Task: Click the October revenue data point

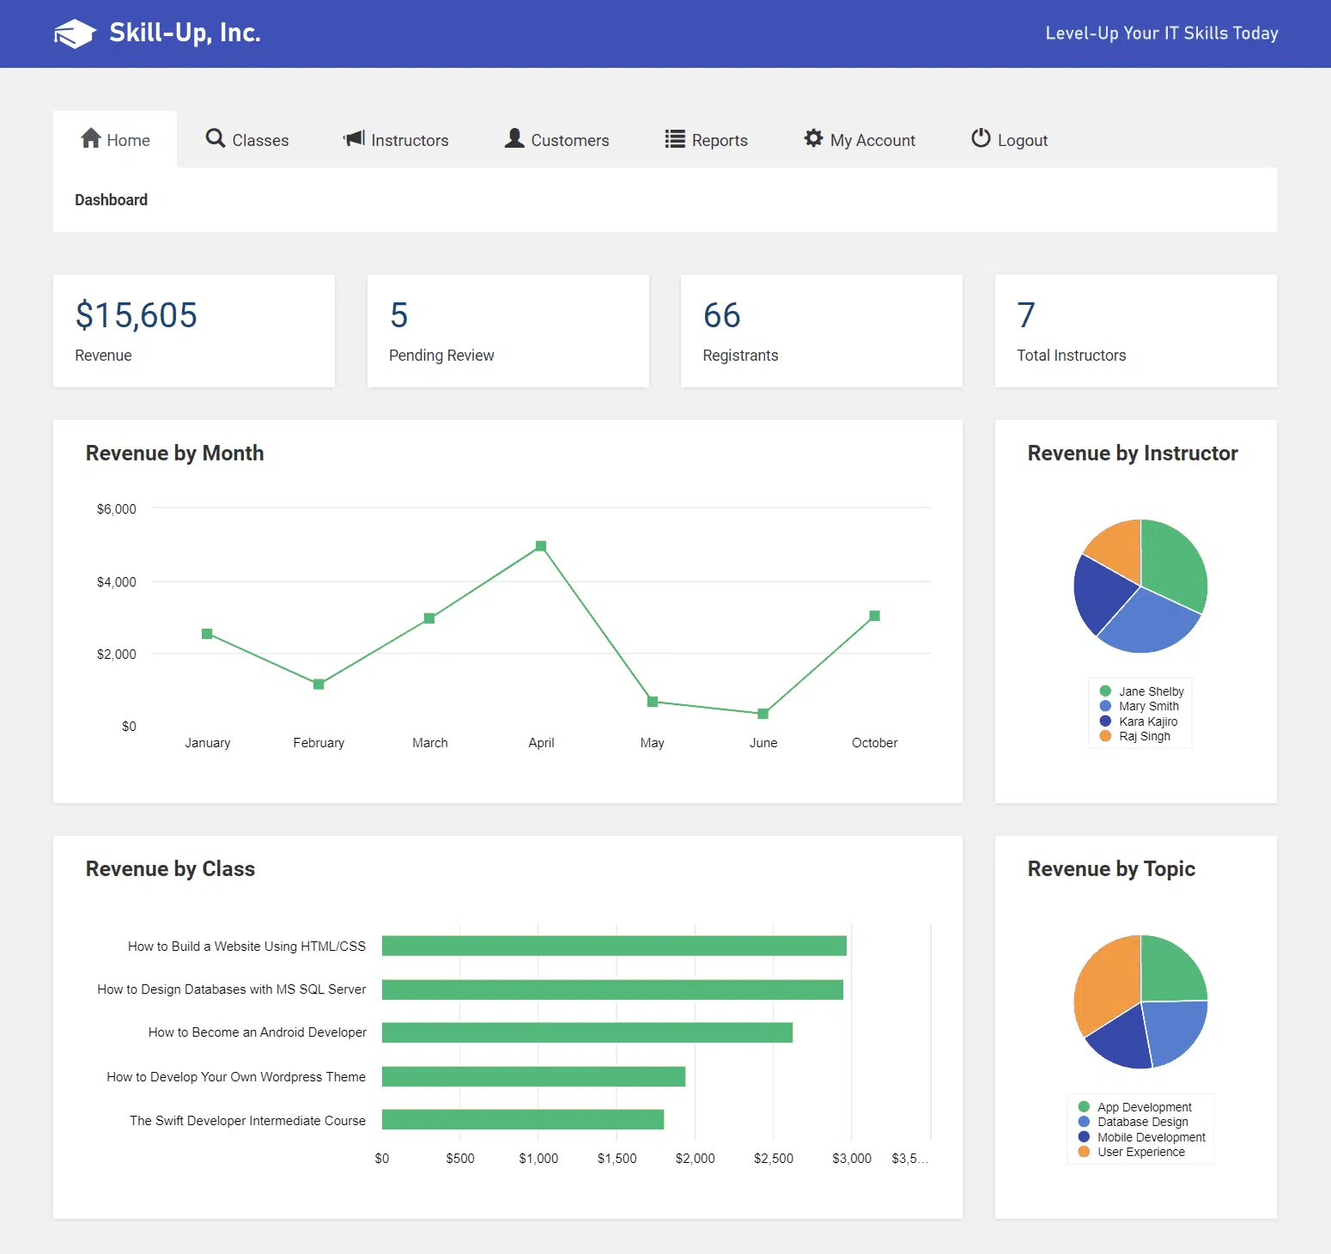Action: [874, 616]
